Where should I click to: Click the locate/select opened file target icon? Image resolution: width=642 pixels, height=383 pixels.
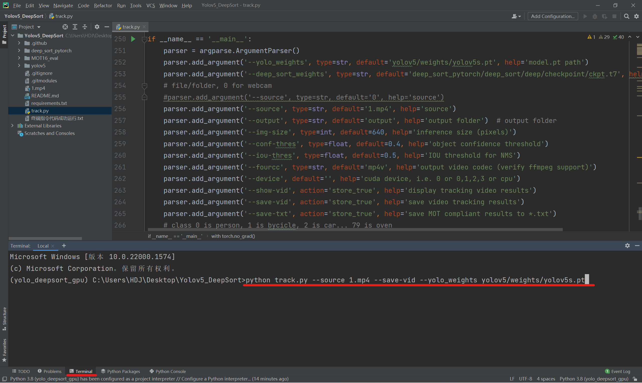point(65,27)
